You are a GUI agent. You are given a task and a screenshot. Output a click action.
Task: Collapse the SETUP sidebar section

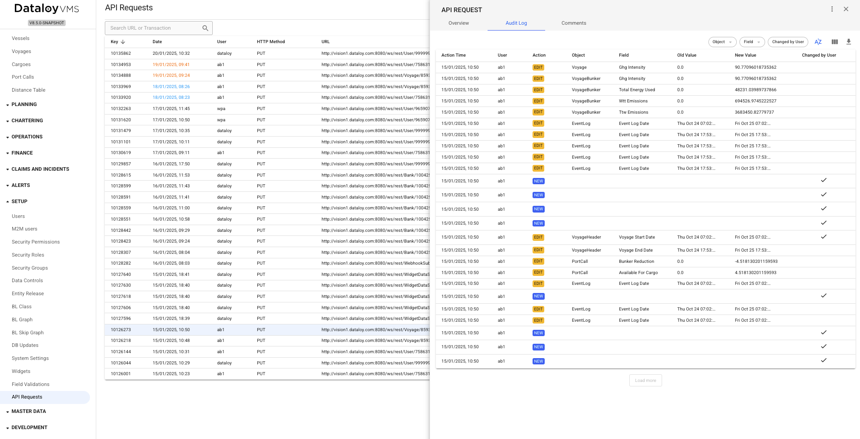click(x=19, y=201)
